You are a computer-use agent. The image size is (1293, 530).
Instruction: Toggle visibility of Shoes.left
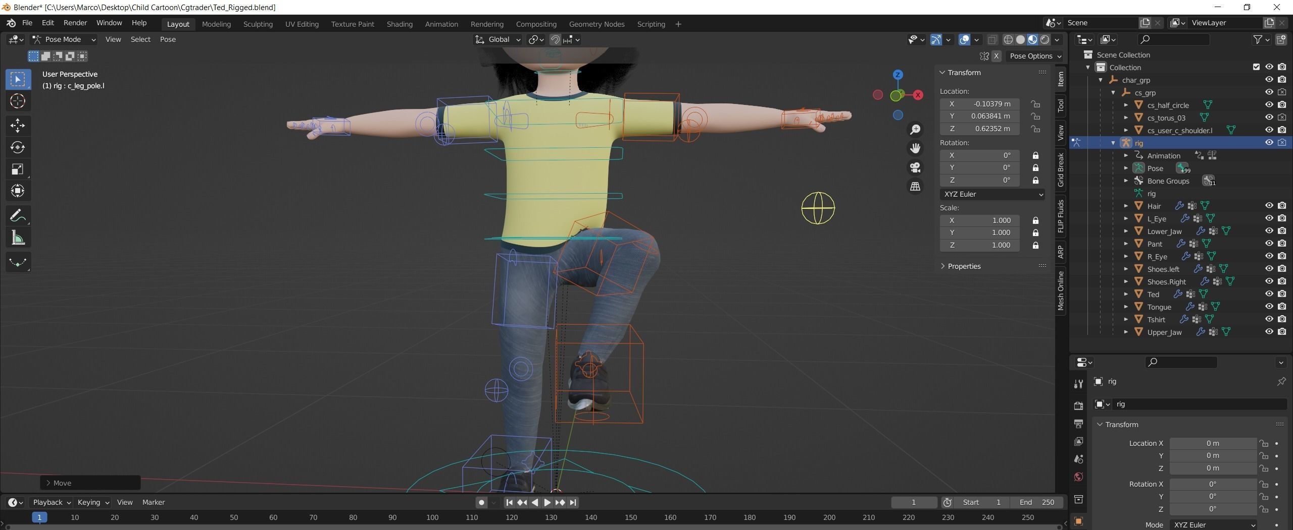coord(1269,269)
